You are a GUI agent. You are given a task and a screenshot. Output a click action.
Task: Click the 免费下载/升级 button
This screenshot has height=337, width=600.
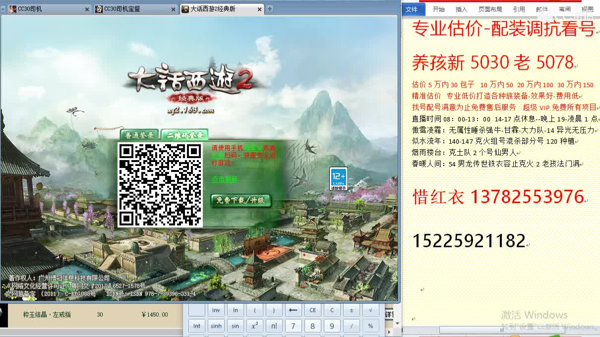(x=240, y=200)
